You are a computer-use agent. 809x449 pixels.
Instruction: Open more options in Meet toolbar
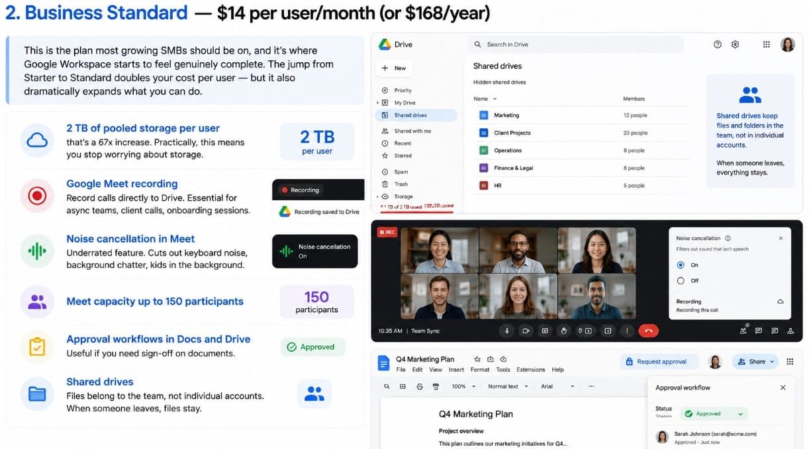click(627, 331)
